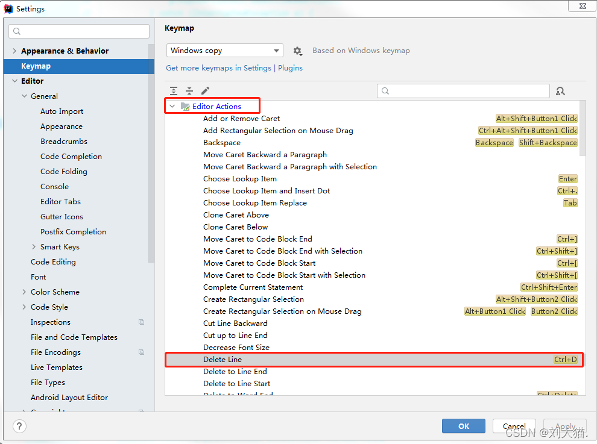This screenshot has width=597, height=444.
Task: Click the search icon in settings search box
Action: 17,31
